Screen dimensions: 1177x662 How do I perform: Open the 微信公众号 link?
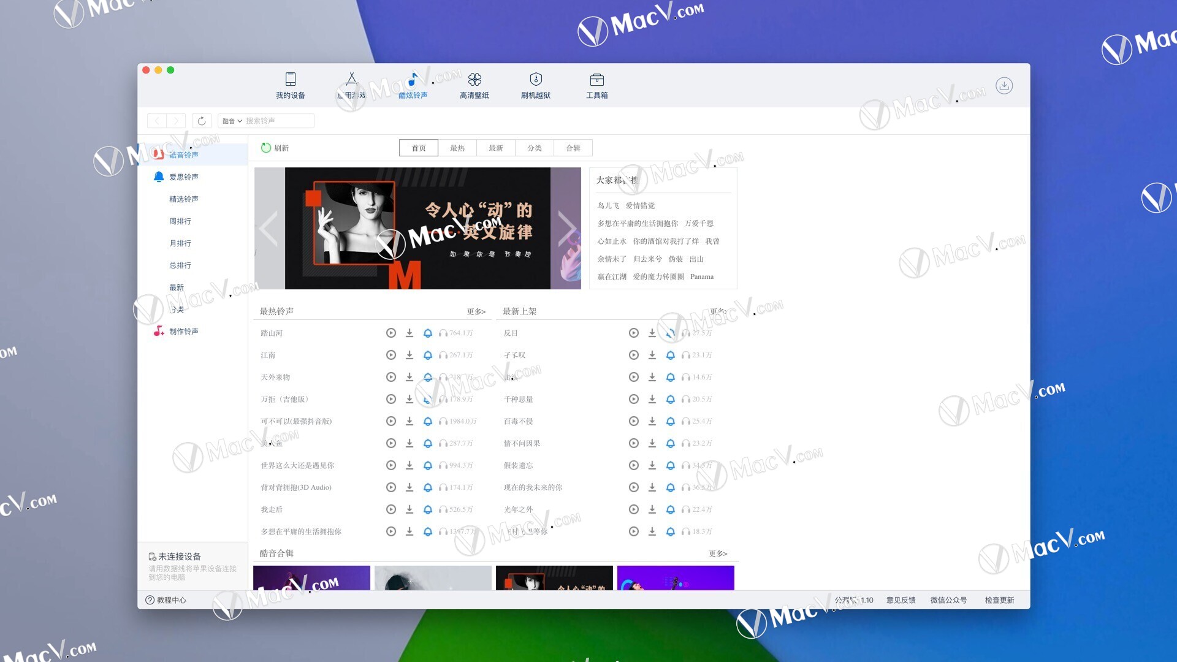click(x=948, y=600)
